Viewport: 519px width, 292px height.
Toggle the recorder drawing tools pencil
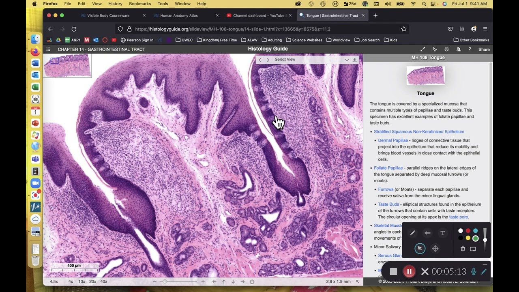(483, 271)
